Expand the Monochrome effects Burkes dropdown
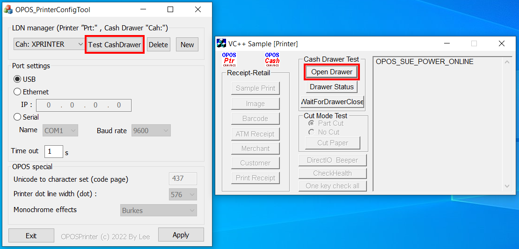This screenshot has height=249, width=519. tap(159, 210)
